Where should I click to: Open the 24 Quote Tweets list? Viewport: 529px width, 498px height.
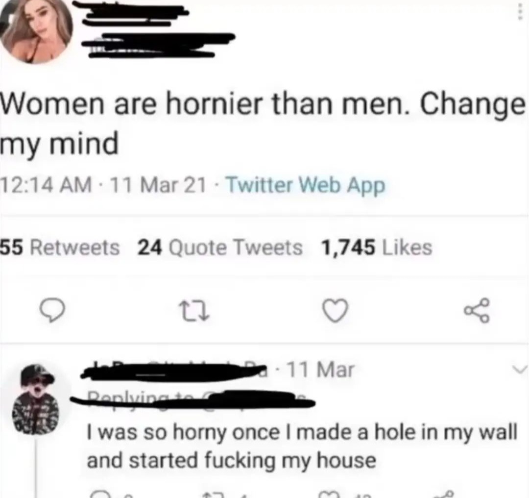[x=220, y=248]
